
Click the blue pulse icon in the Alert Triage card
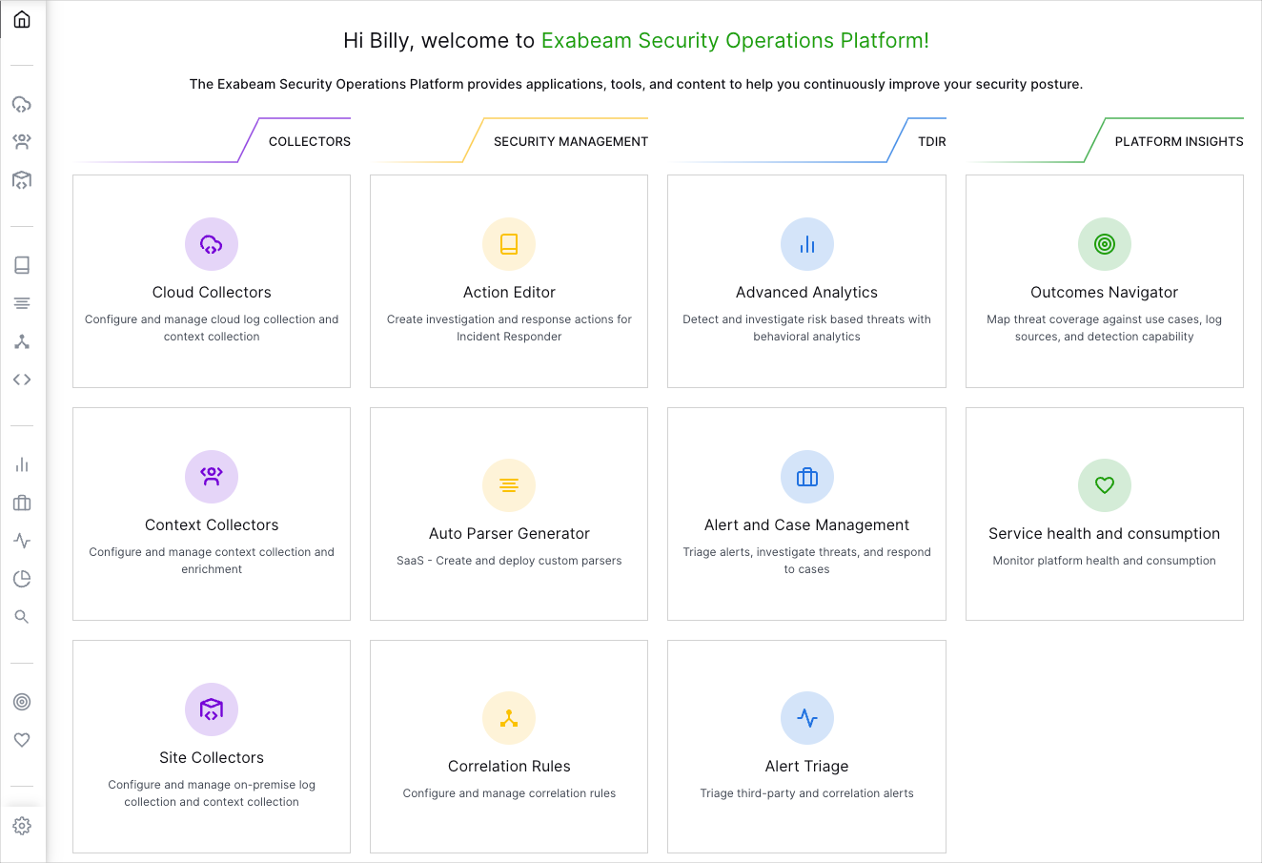[807, 718]
